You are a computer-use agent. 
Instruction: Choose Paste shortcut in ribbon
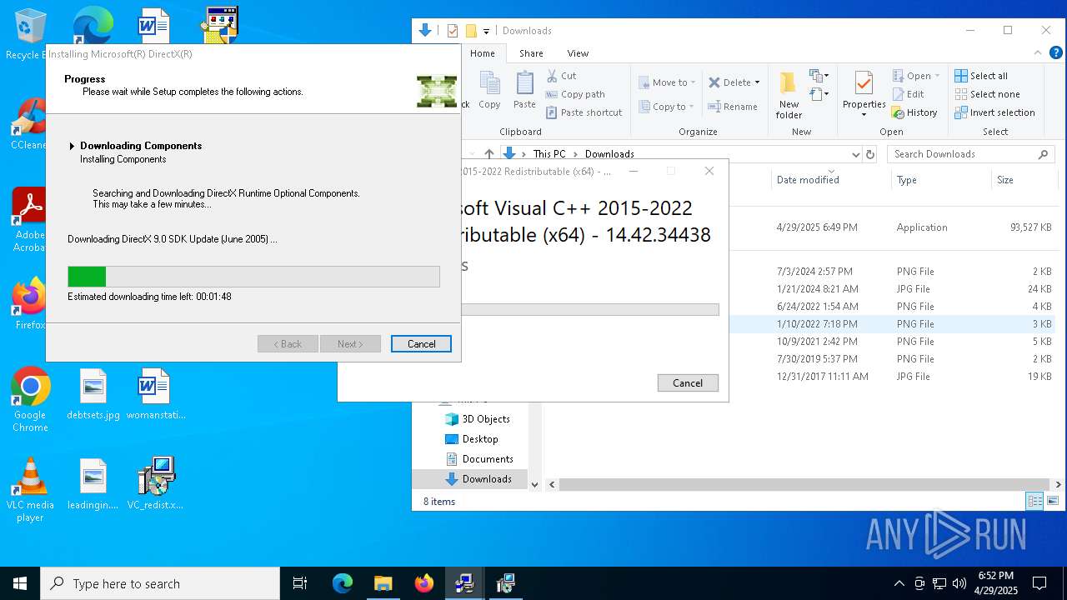tap(584, 112)
